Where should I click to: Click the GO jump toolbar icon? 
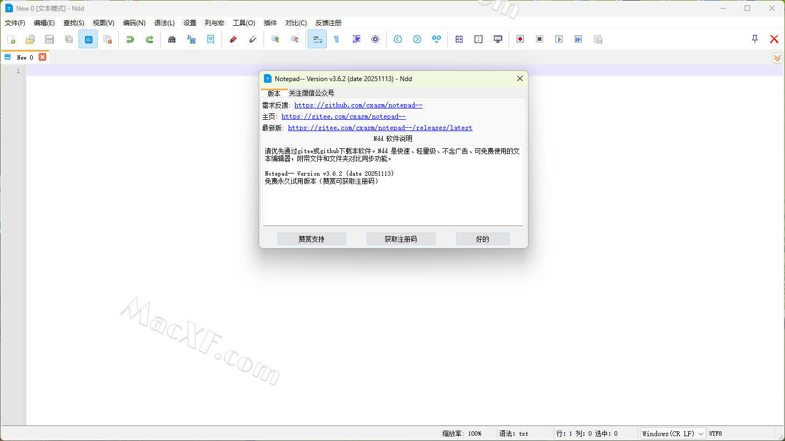436,39
